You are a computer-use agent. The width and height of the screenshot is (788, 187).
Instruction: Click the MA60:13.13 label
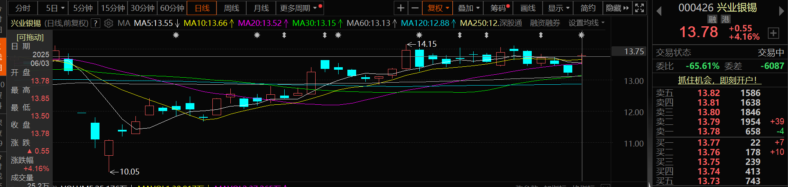372,23
